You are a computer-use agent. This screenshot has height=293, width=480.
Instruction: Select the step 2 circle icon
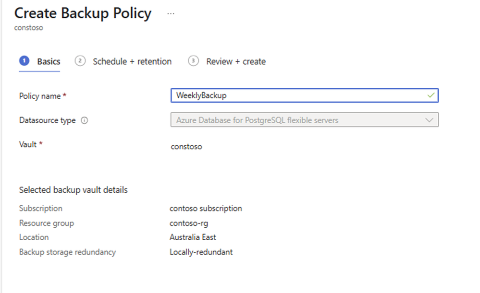coord(80,61)
